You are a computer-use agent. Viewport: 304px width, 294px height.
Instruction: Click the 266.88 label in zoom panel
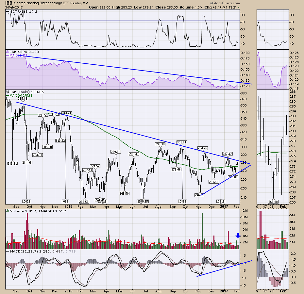point(273,202)
